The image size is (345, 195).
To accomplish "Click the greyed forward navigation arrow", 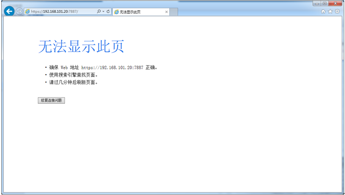I will tap(19, 11).
